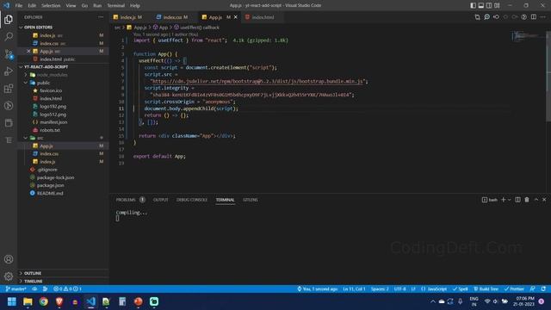Open the Explorer view in activity bar
551x310 pixels.
click(9, 19)
